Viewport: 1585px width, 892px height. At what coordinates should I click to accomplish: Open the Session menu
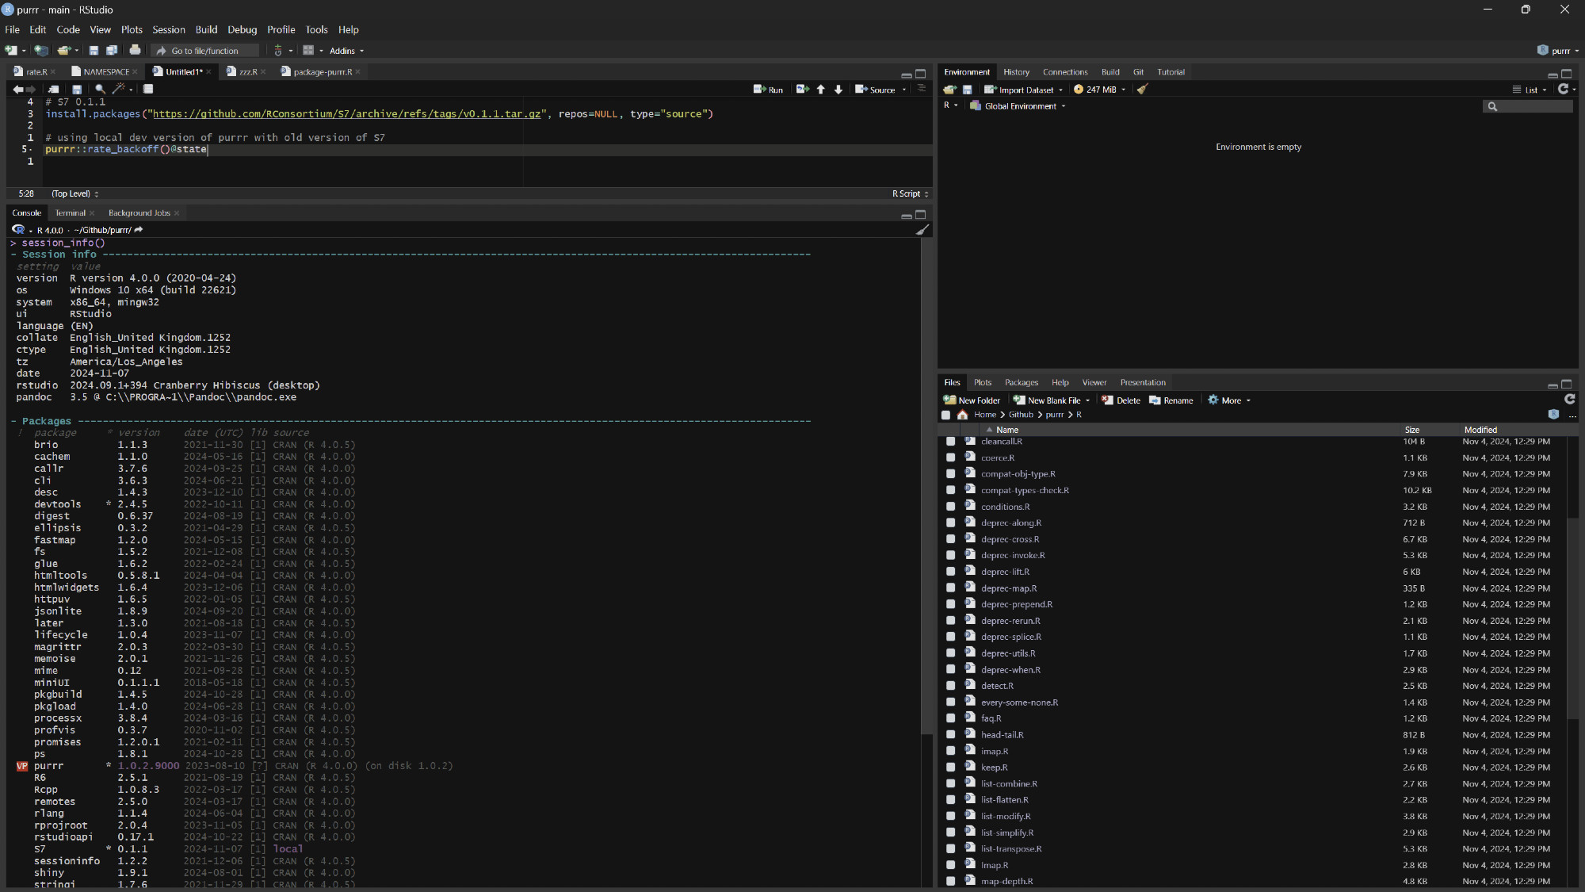pos(168,29)
